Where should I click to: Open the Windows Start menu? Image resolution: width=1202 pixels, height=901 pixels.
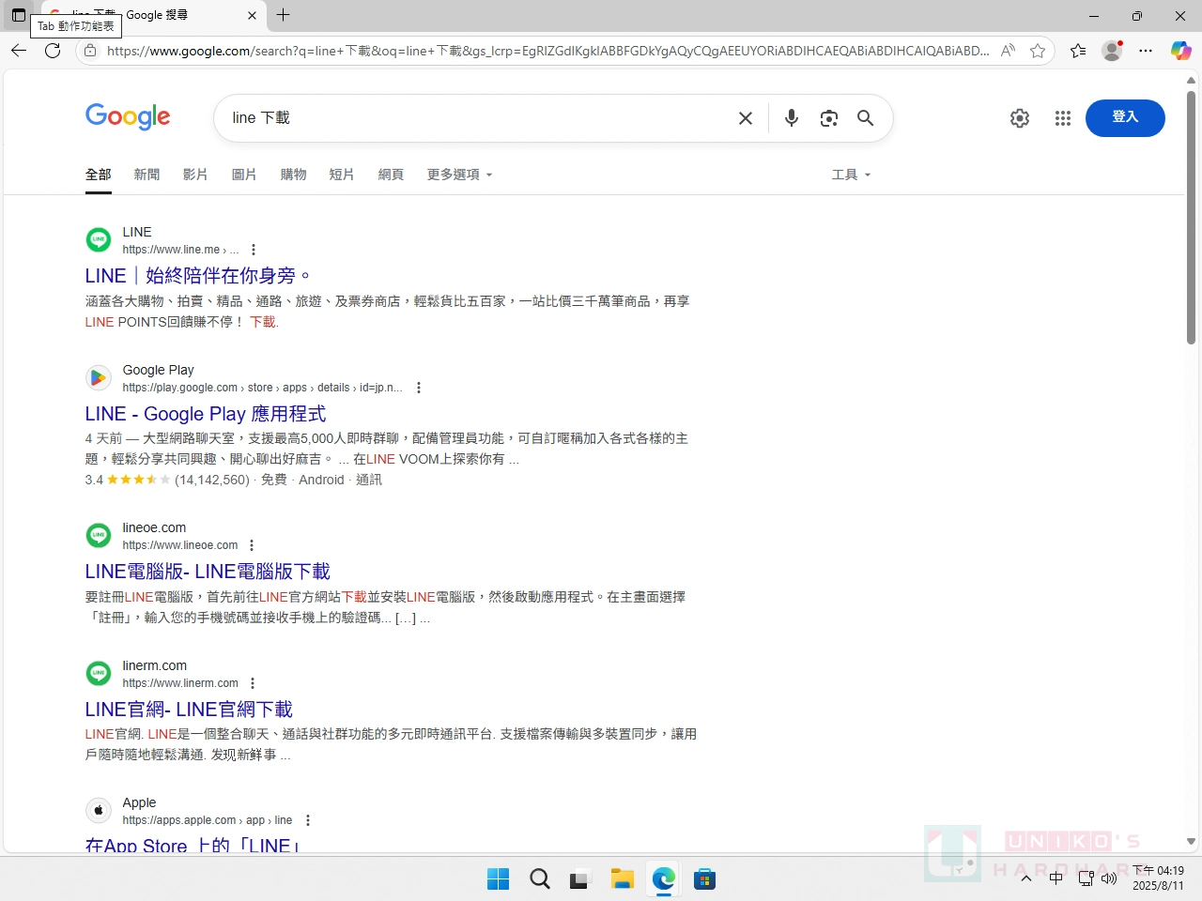click(x=499, y=878)
